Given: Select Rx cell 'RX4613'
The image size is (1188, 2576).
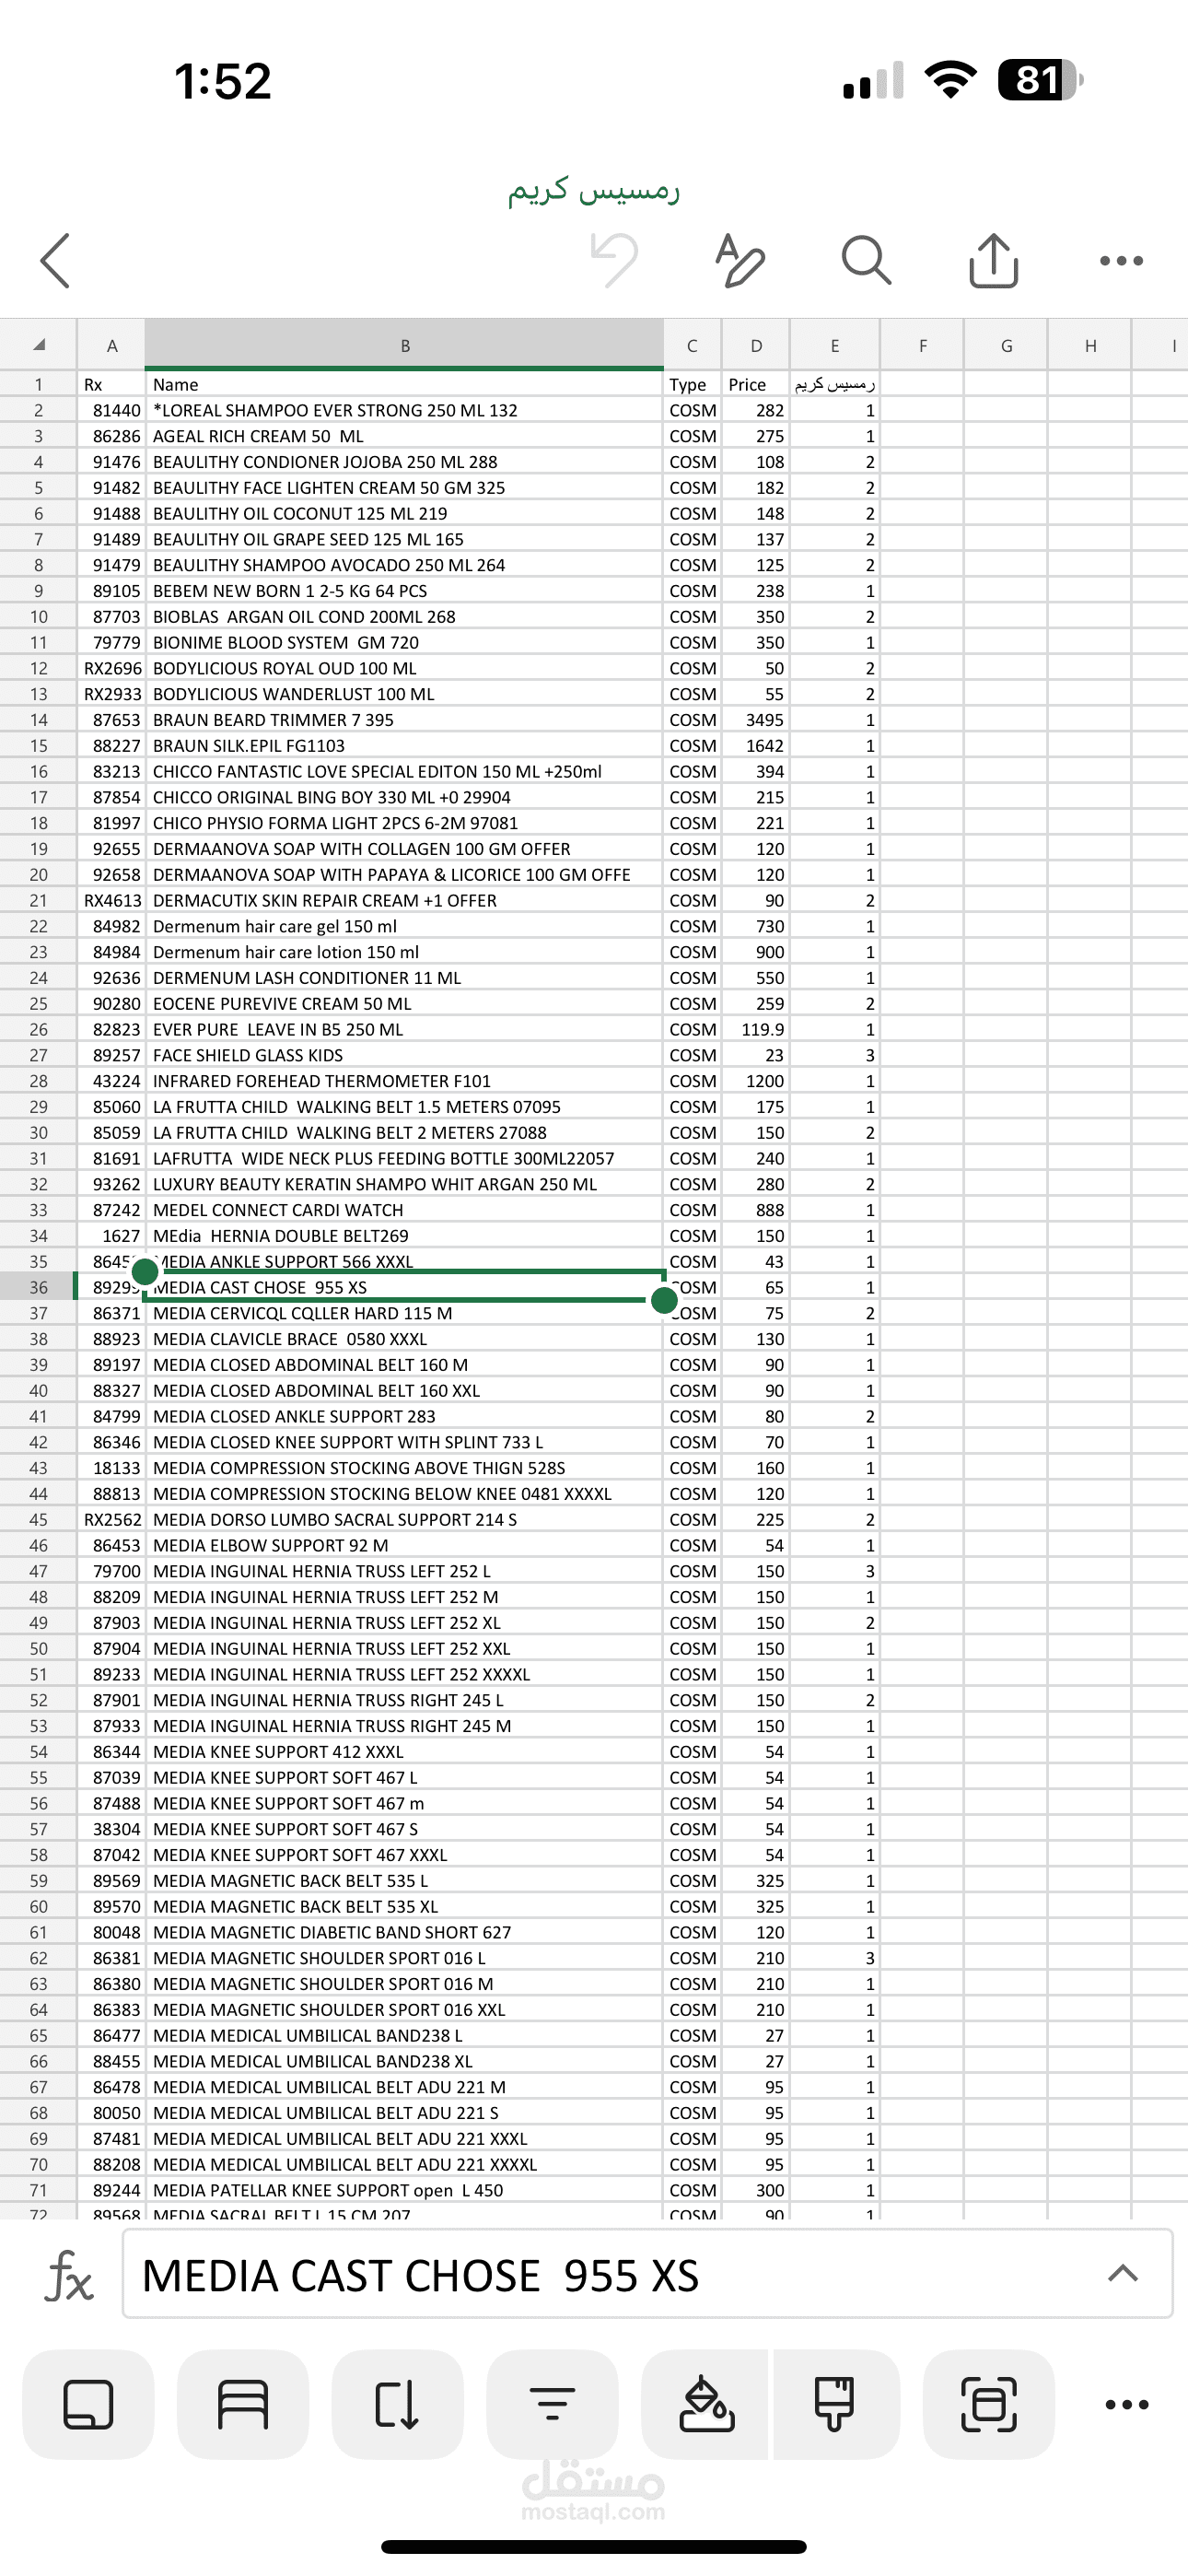Looking at the screenshot, I should (x=112, y=900).
